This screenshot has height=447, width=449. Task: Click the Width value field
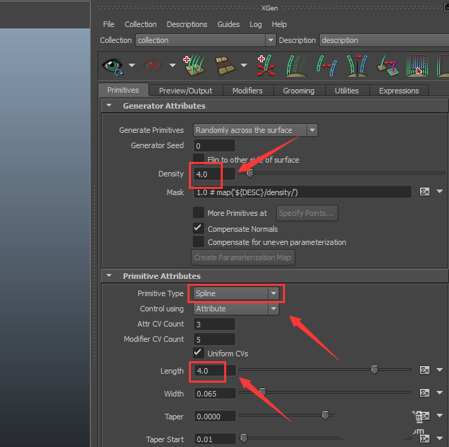[x=215, y=394]
